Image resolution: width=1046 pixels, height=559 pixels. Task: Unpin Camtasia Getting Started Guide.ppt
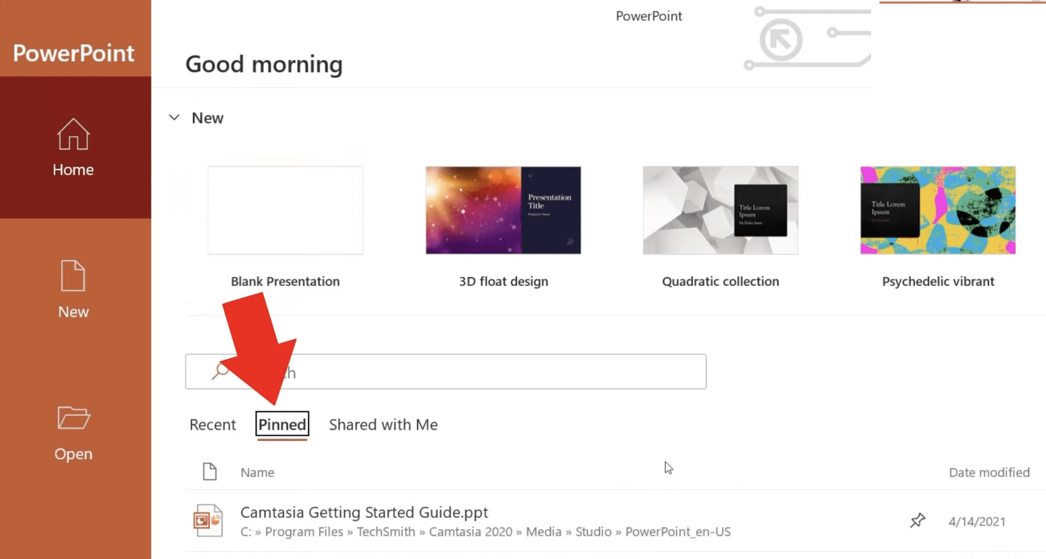[x=917, y=520]
